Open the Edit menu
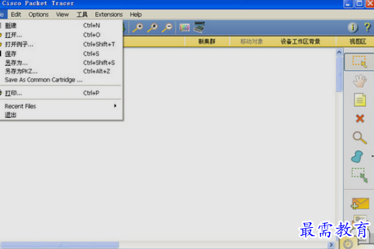Viewport: 374px width, 249px height. 16,15
